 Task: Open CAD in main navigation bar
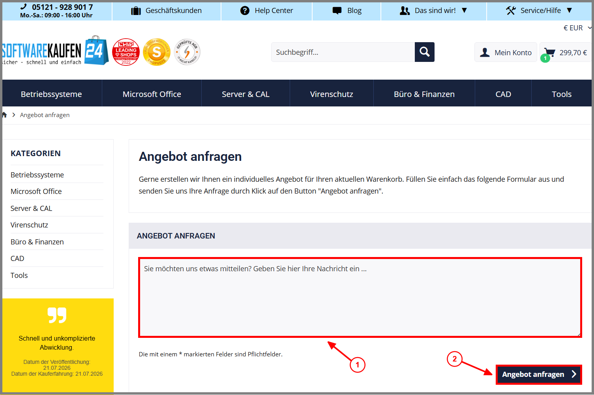503,94
